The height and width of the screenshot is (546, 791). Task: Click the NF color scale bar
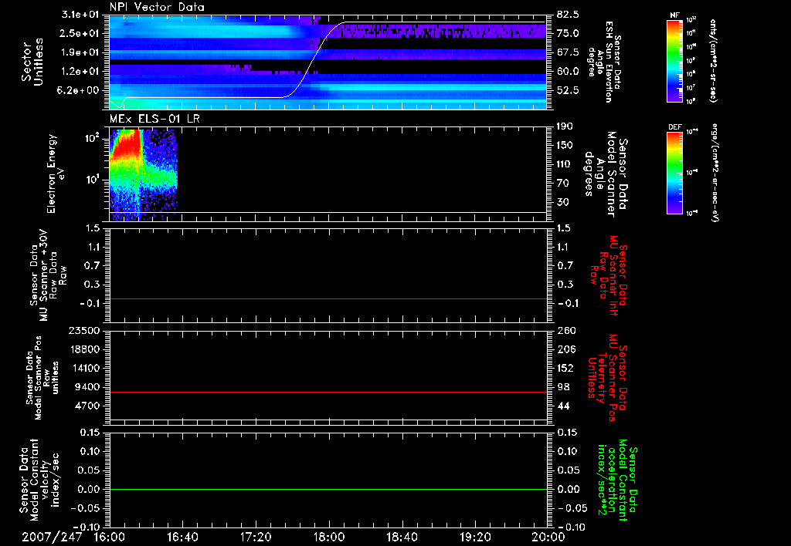click(674, 61)
